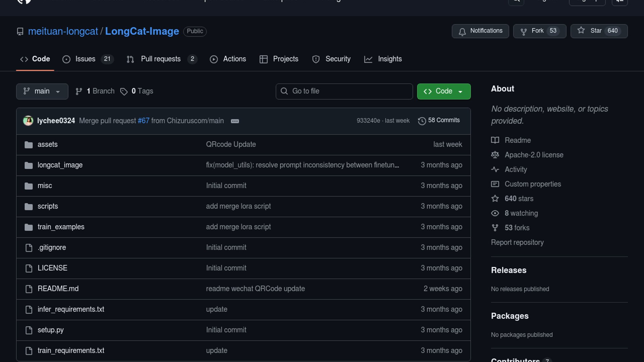Open the main branch dropdown
The image size is (644, 362).
pyautogui.click(x=42, y=91)
